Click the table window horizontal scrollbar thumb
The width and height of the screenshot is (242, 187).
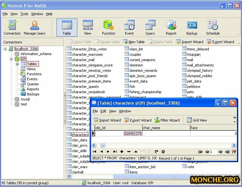click(x=102, y=145)
